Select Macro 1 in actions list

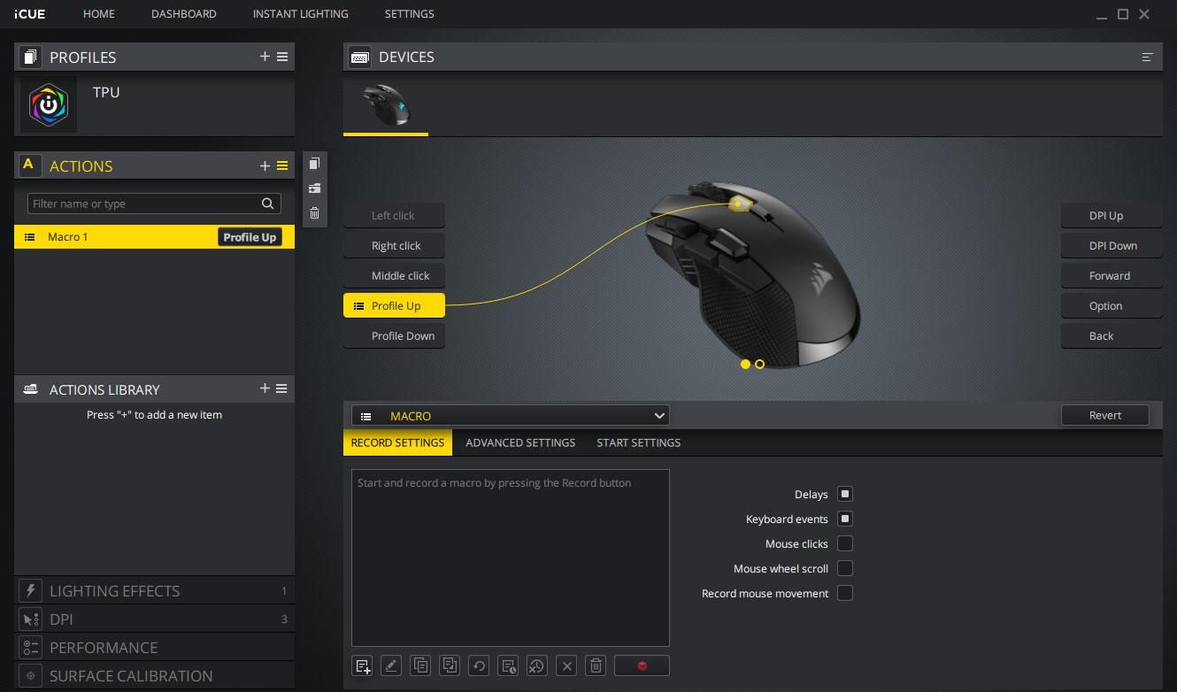tap(154, 237)
